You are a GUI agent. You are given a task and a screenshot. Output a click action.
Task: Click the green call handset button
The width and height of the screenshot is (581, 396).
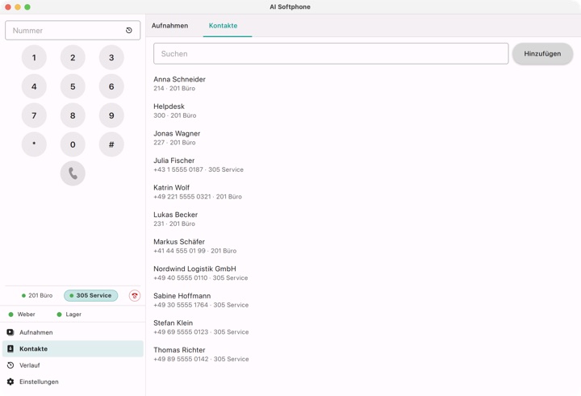pos(73,173)
